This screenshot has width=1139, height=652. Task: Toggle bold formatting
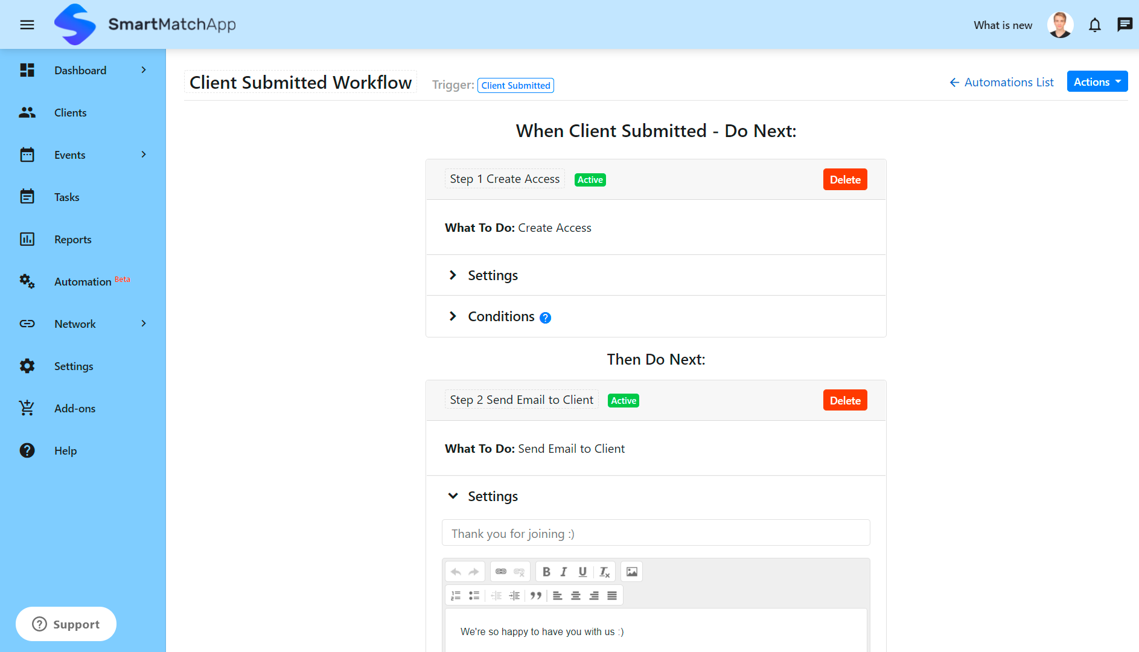point(546,572)
